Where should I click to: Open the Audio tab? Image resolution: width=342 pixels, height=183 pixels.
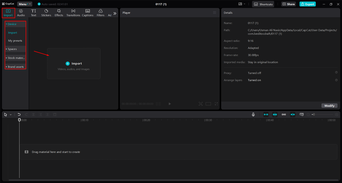pyautogui.click(x=21, y=13)
